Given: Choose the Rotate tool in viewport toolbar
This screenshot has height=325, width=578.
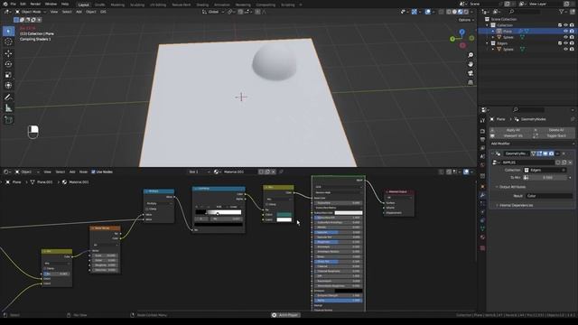Looking at the screenshot, I should tap(8, 64).
